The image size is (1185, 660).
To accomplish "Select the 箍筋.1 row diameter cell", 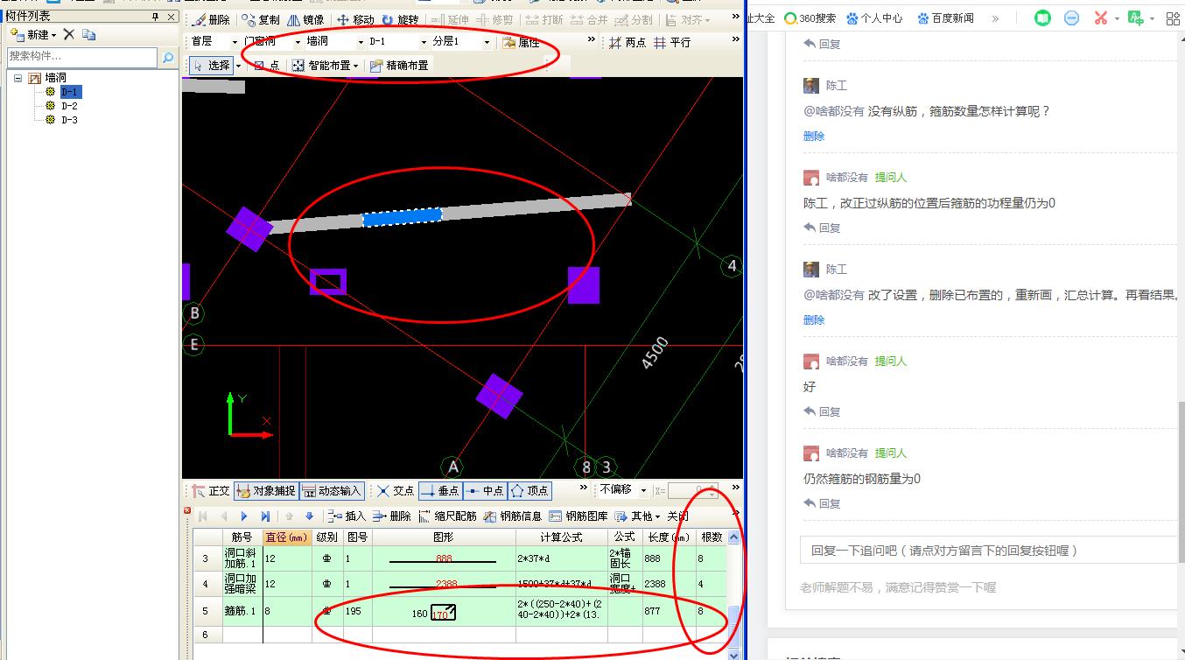I will 287,611.
